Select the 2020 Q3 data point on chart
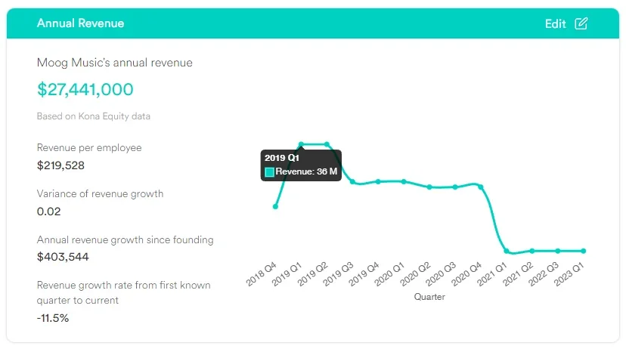The width and height of the screenshot is (626, 349). (x=455, y=187)
